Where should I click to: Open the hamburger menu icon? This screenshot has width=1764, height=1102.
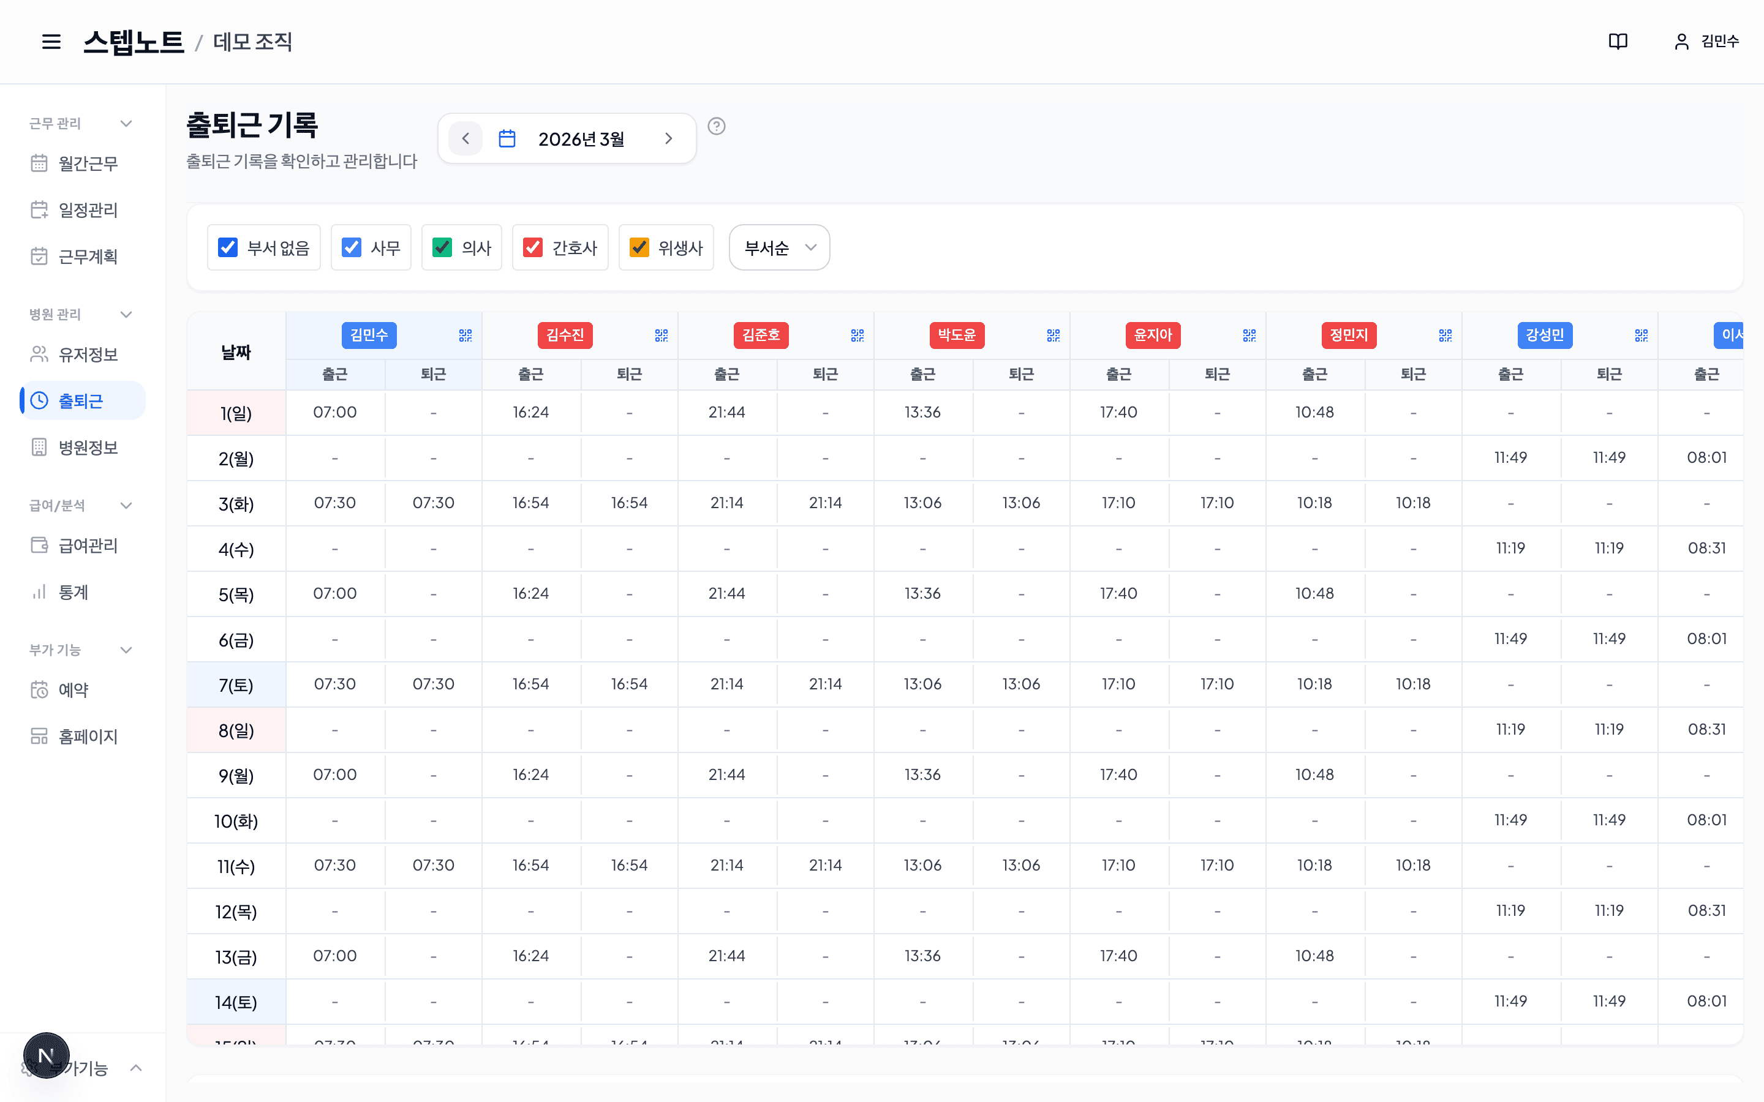click(x=51, y=42)
